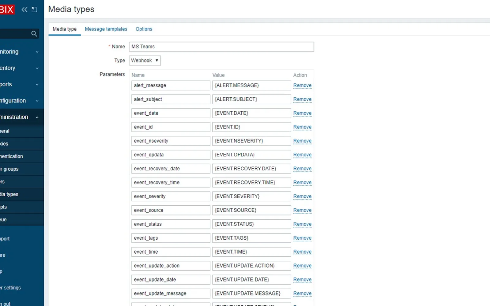Viewport: 490px width, 306px height.
Task: Remove the event_recovery_date parameter
Action: pyautogui.click(x=302, y=169)
